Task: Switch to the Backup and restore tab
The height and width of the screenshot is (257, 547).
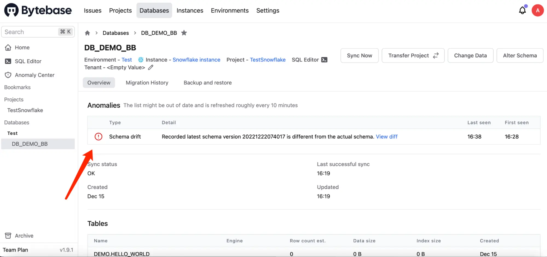Action: tap(208, 83)
